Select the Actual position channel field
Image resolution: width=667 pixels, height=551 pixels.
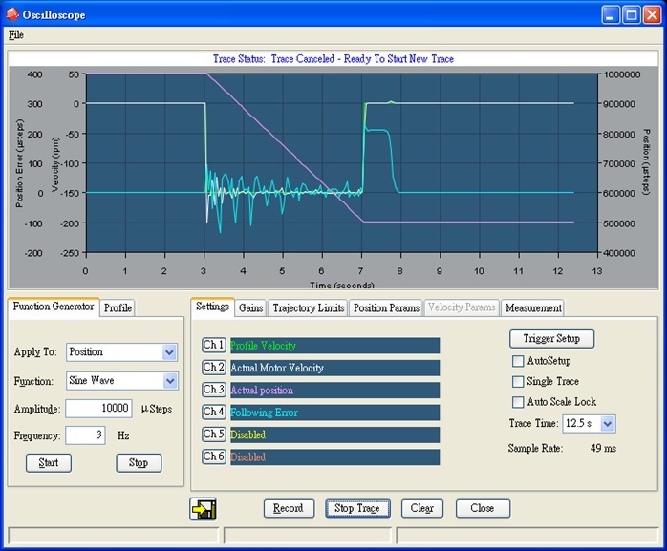click(x=335, y=391)
